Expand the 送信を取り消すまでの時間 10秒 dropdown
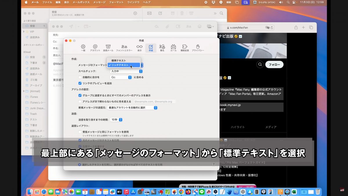 pos(116,120)
